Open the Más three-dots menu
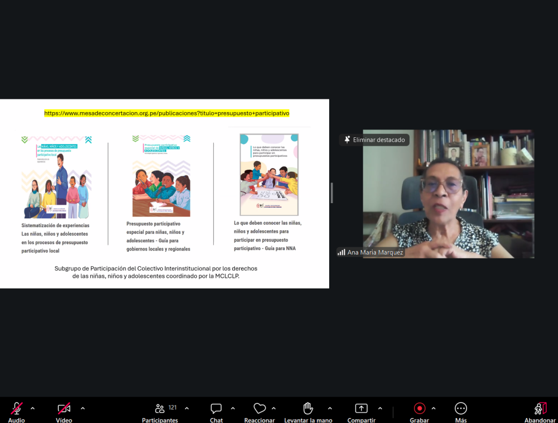The height and width of the screenshot is (423, 558). coord(461,408)
